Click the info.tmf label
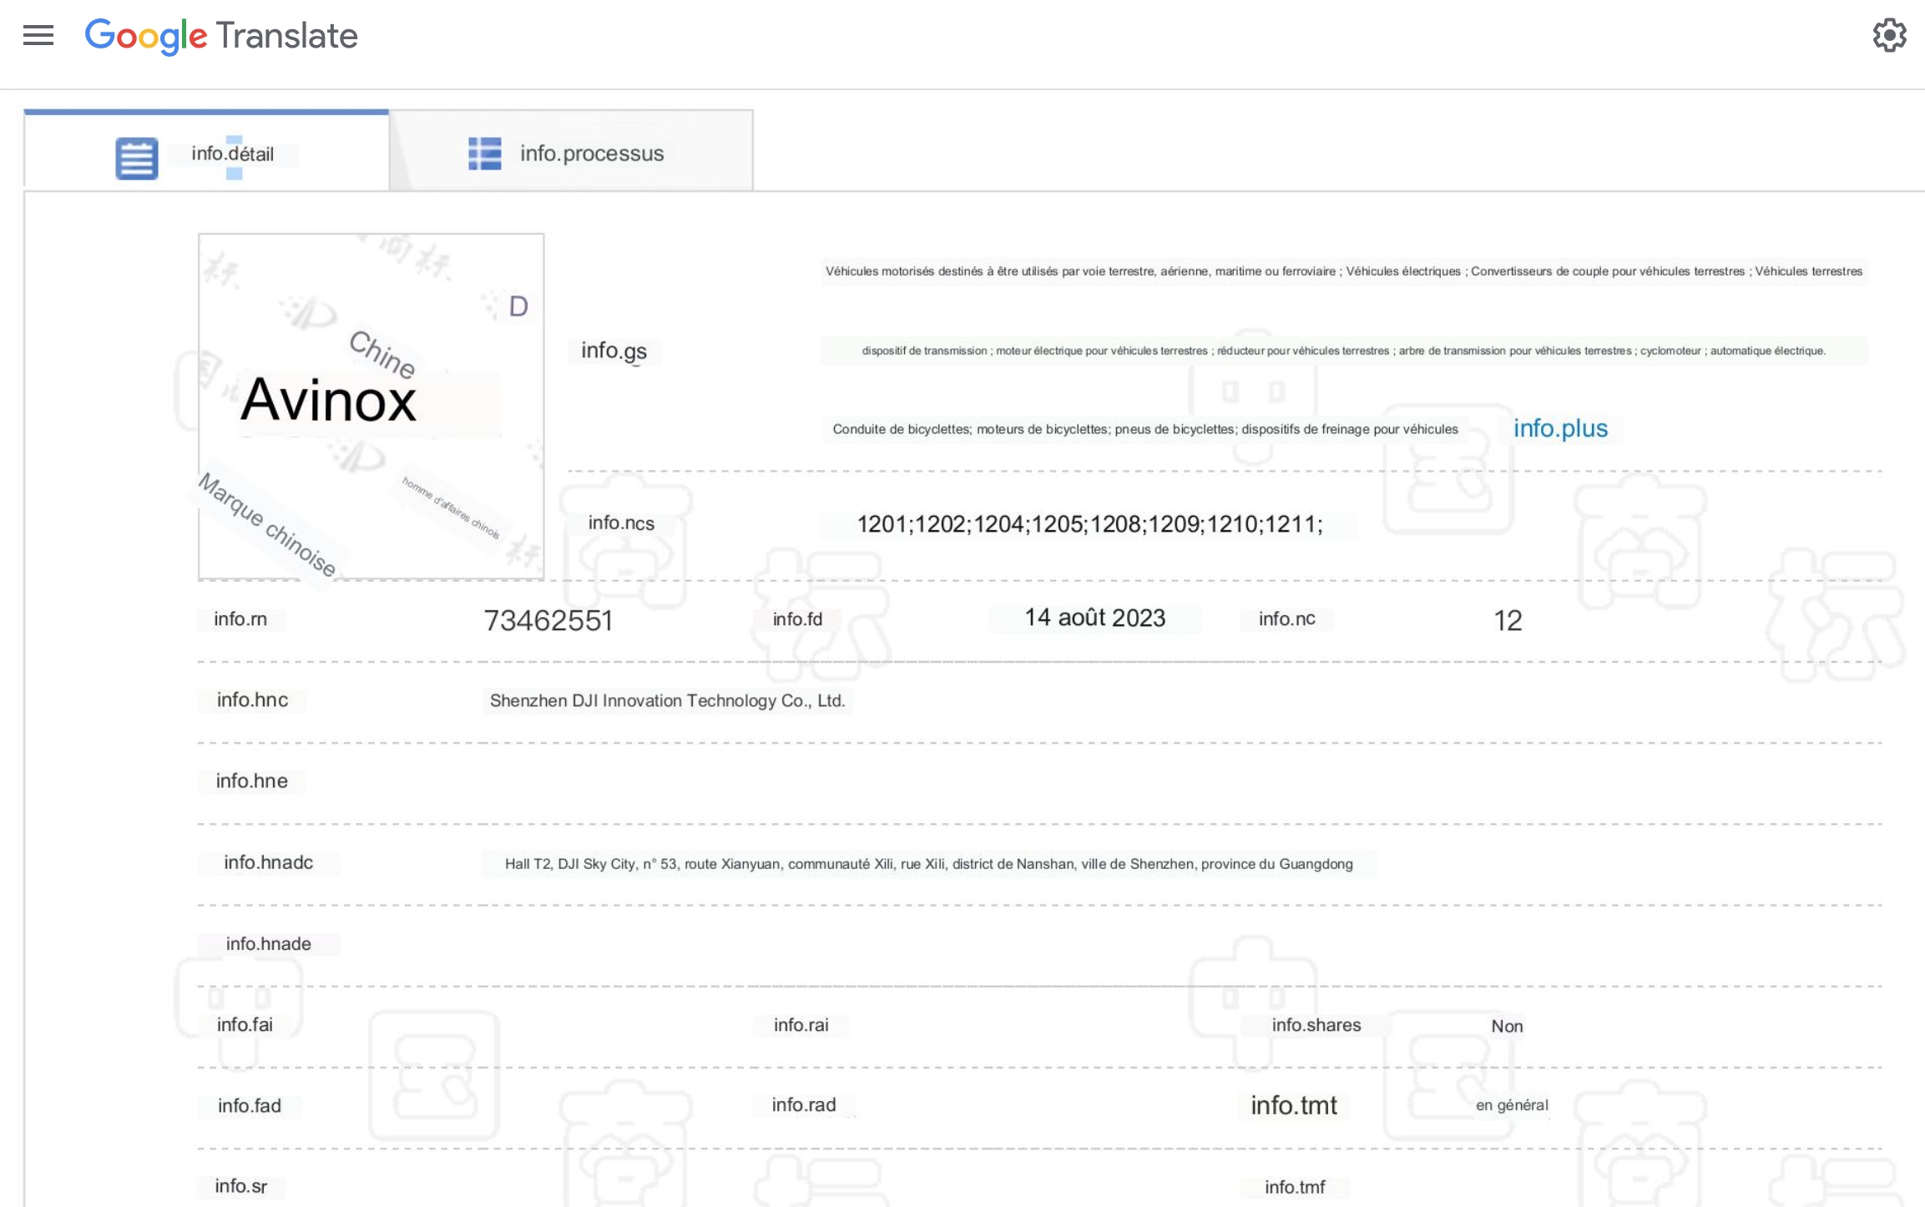This screenshot has width=1925, height=1207. point(1294,1187)
